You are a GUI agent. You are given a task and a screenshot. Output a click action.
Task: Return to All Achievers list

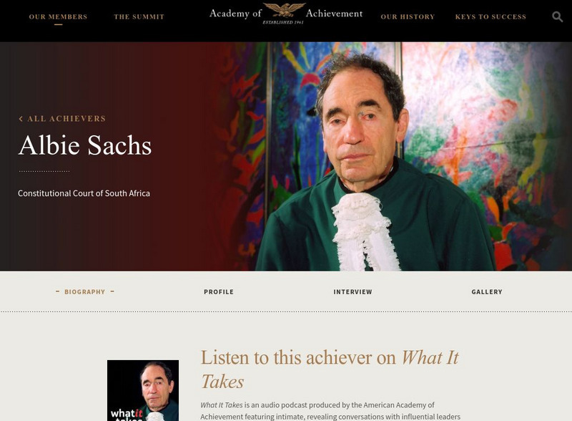tap(66, 119)
